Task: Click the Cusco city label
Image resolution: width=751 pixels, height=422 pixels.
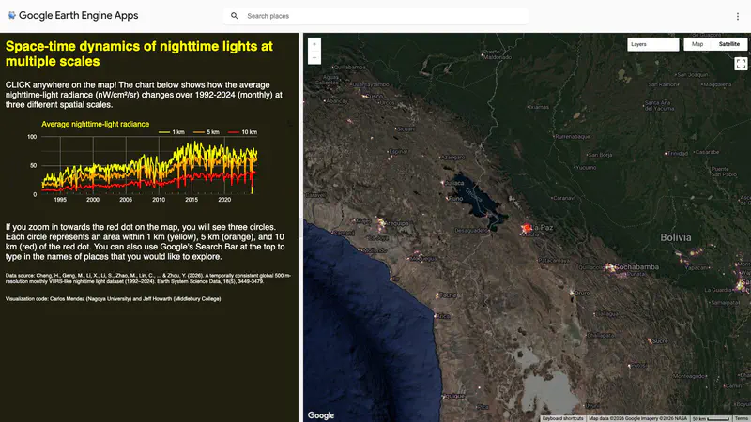Action: (375, 97)
